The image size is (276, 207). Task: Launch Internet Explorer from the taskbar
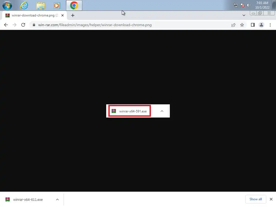pyautogui.click(x=24, y=5)
